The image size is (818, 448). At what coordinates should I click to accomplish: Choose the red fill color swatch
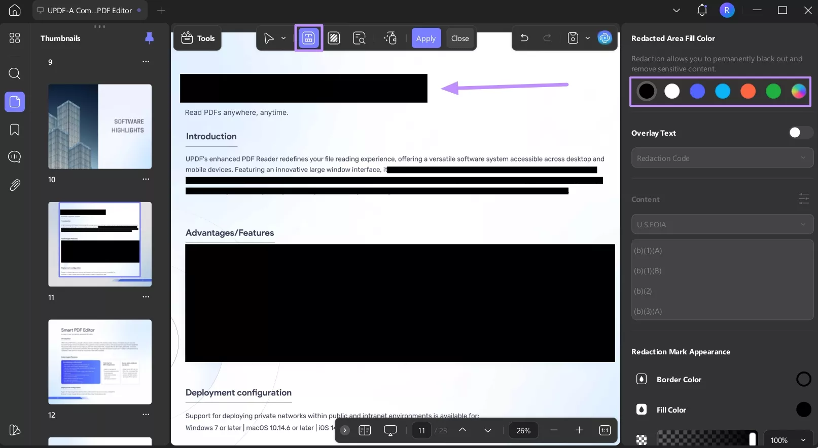pyautogui.click(x=748, y=91)
